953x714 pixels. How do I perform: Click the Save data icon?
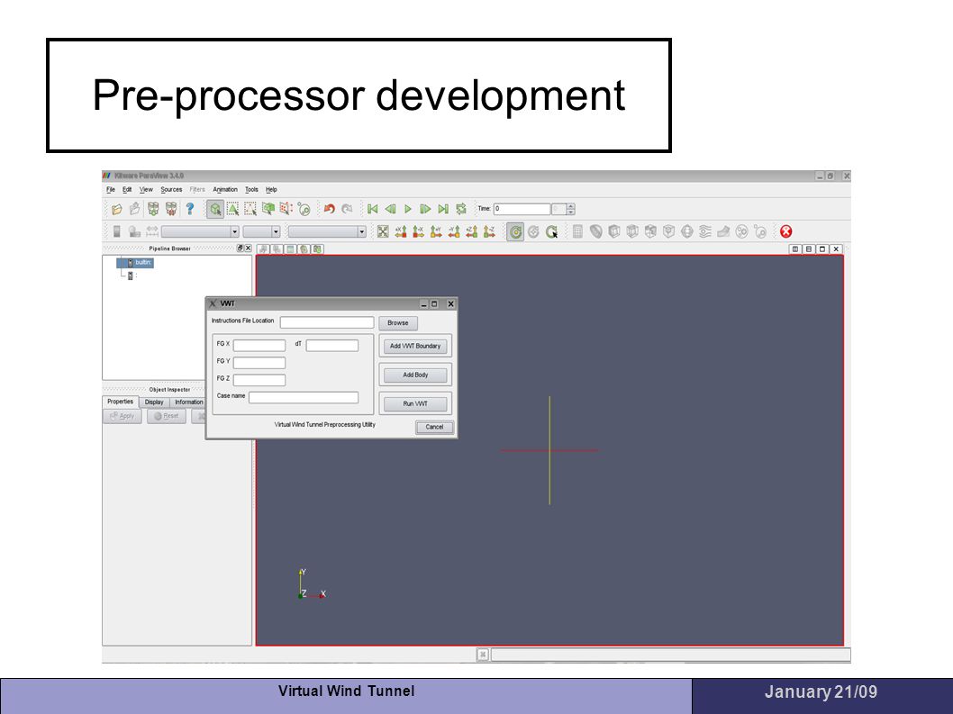click(x=134, y=209)
